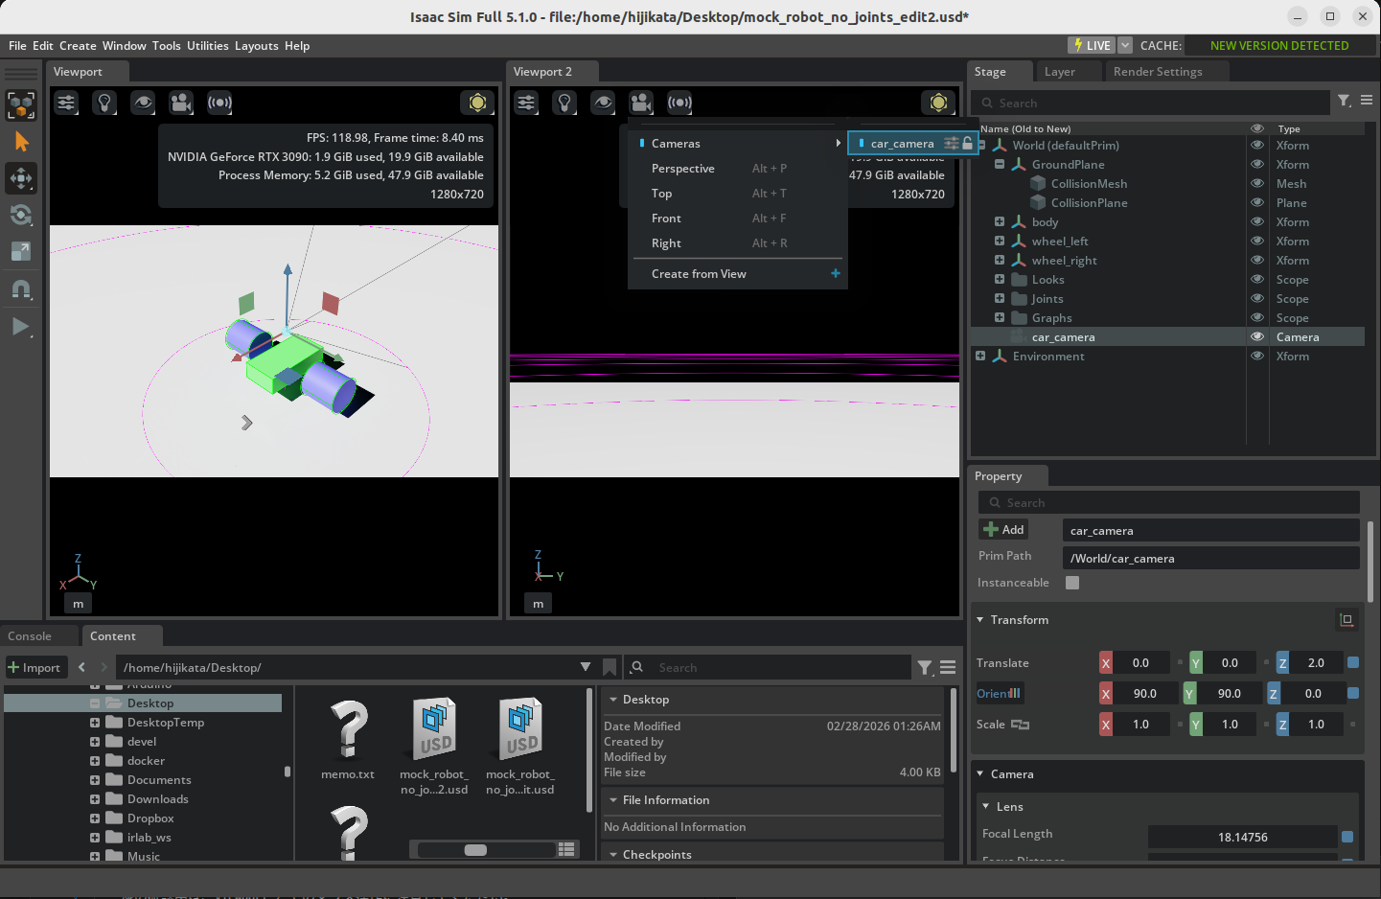Select the Move tool in left toolbar
The height and width of the screenshot is (899, 1381).
21,178
